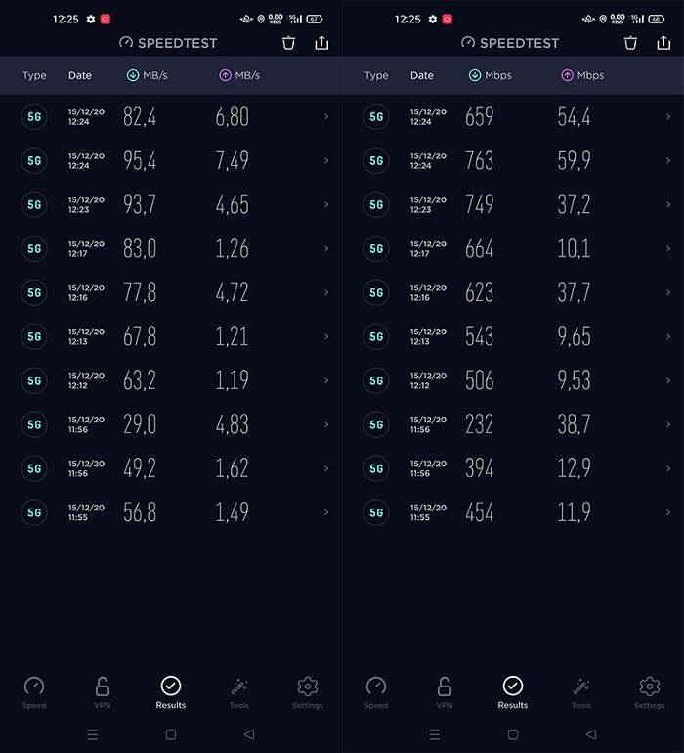The height and width of the screenshot is (753, 684).
Task: Tap the status bar settings gear on the left screen
Action: tap(91, 20)
